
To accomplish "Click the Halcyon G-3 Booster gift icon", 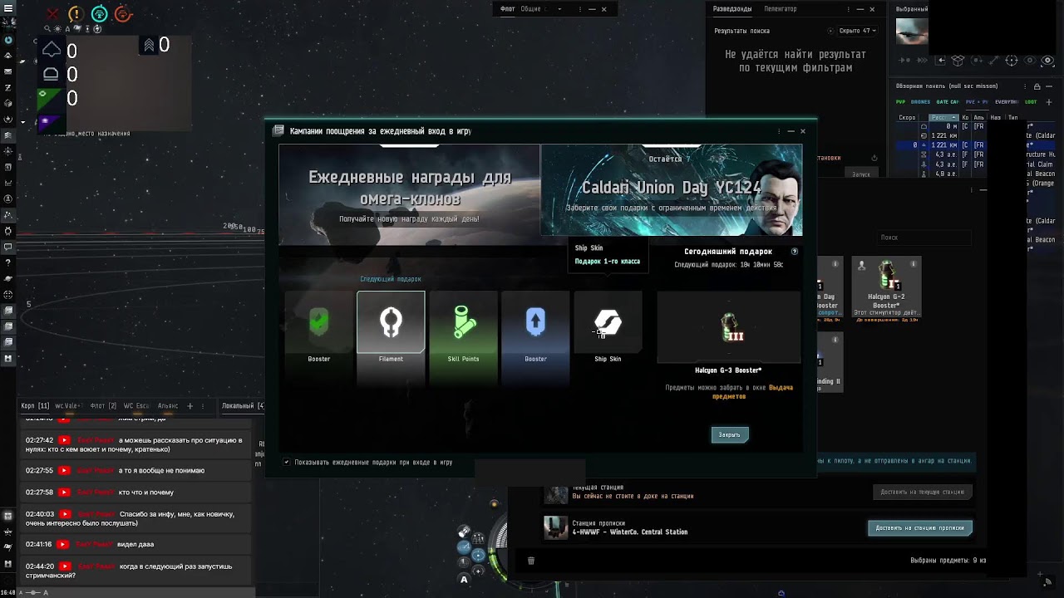I will point(729,327).
